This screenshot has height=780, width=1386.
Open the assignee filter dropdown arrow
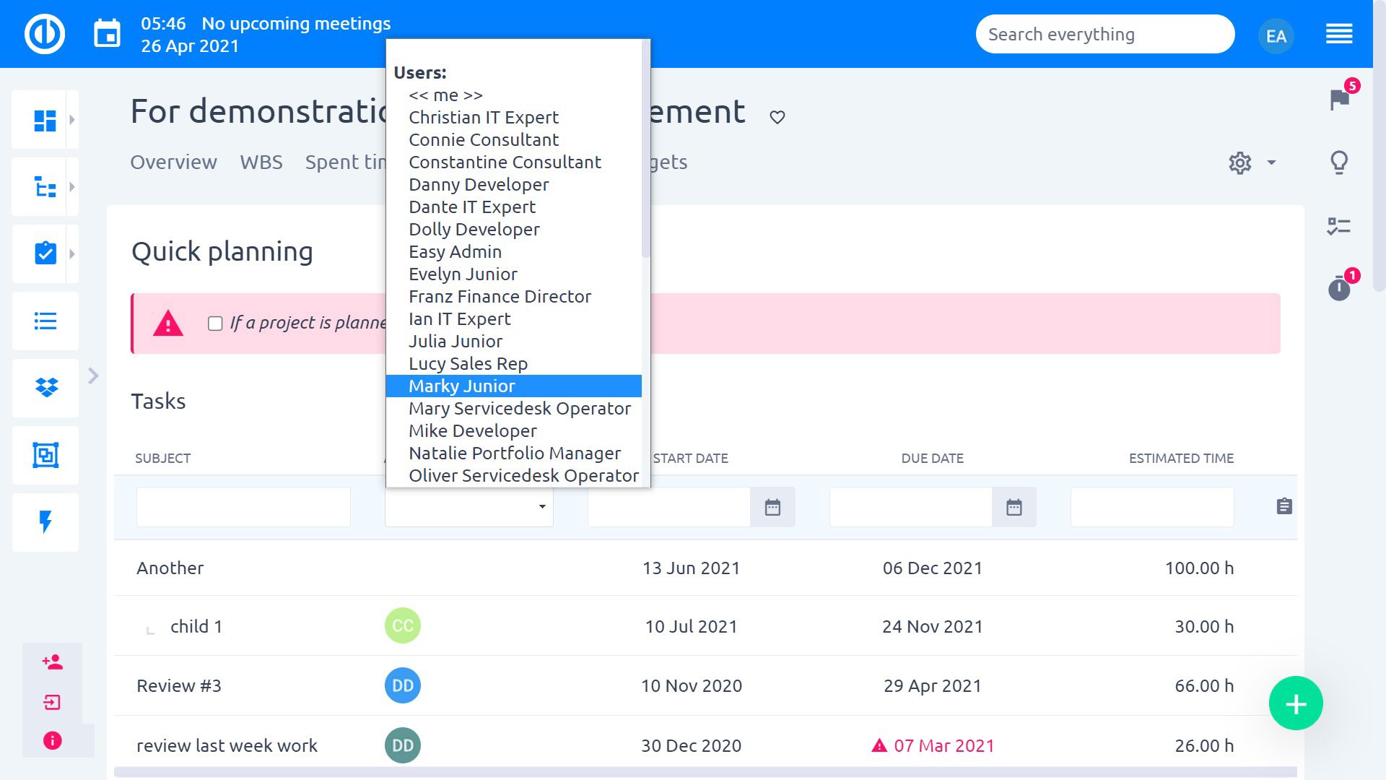click(540, 507)
